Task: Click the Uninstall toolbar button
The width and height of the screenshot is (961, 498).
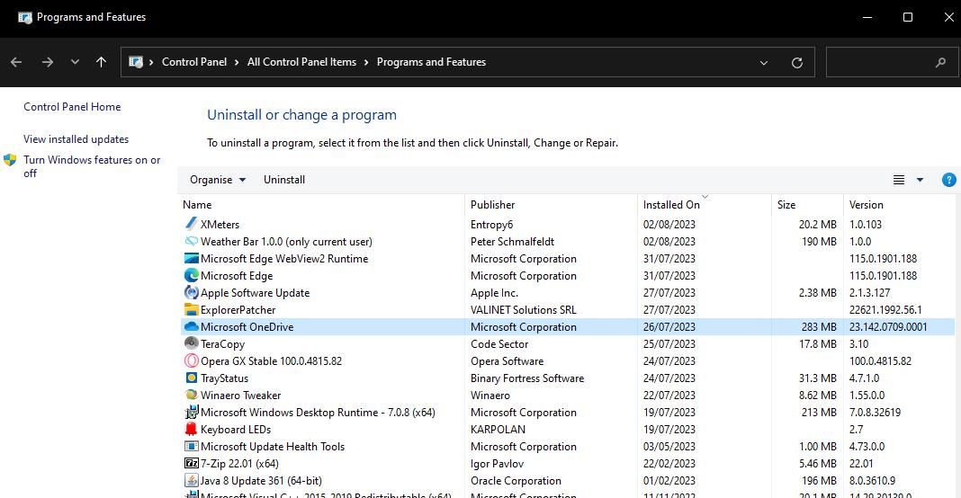Action: coord(284,180)
